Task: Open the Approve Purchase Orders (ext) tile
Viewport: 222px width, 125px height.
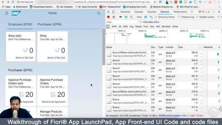Action: click(x=21, y=91)
